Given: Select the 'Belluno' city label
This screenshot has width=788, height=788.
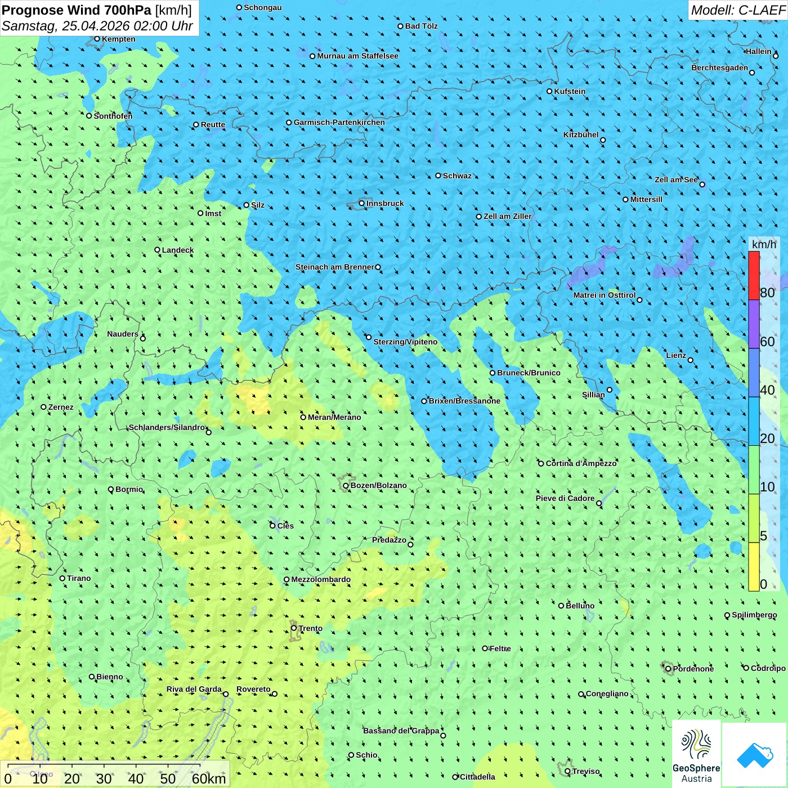Looking at the screenshot, I should pos(580,606).
